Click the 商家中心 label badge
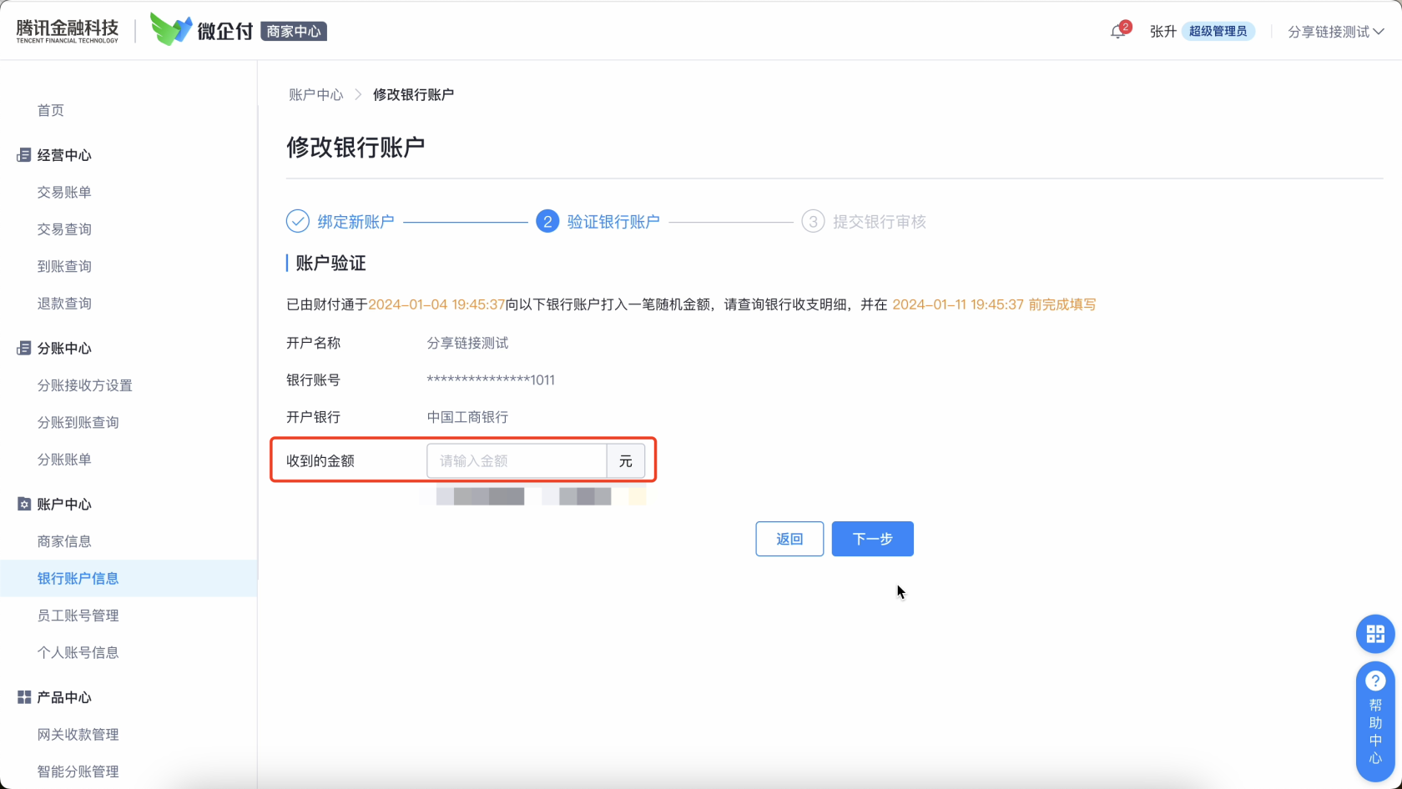Image resolution: width=1402 pixels, height=789 pixels. pos(294,32)
